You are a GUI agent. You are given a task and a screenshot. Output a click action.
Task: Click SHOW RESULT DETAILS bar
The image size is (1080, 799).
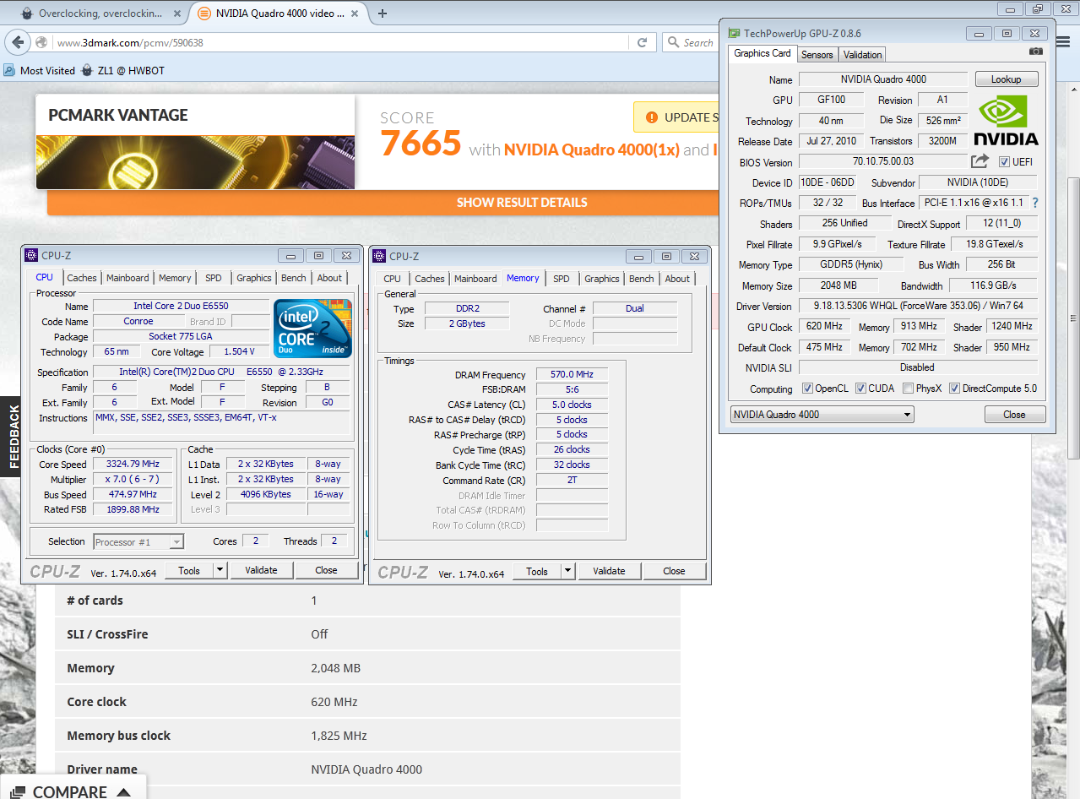(x=522, y=203)
